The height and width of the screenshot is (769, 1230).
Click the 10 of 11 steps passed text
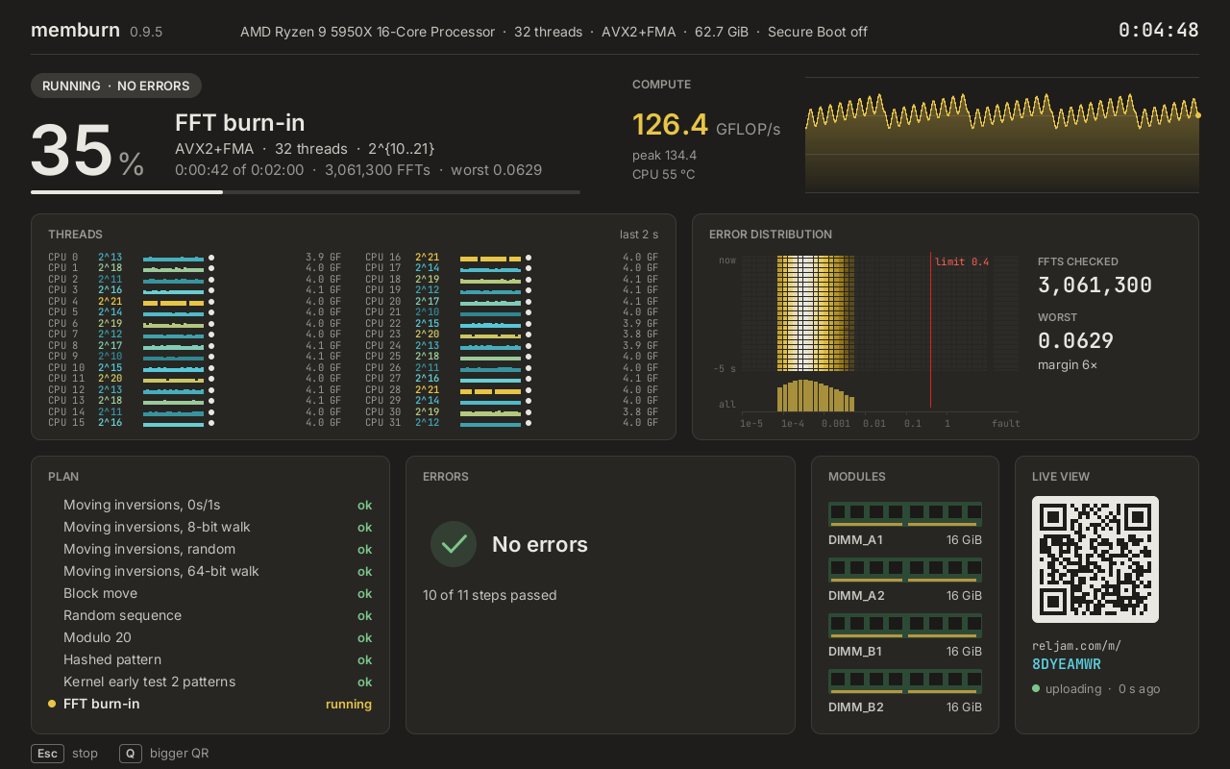(490, 595)
